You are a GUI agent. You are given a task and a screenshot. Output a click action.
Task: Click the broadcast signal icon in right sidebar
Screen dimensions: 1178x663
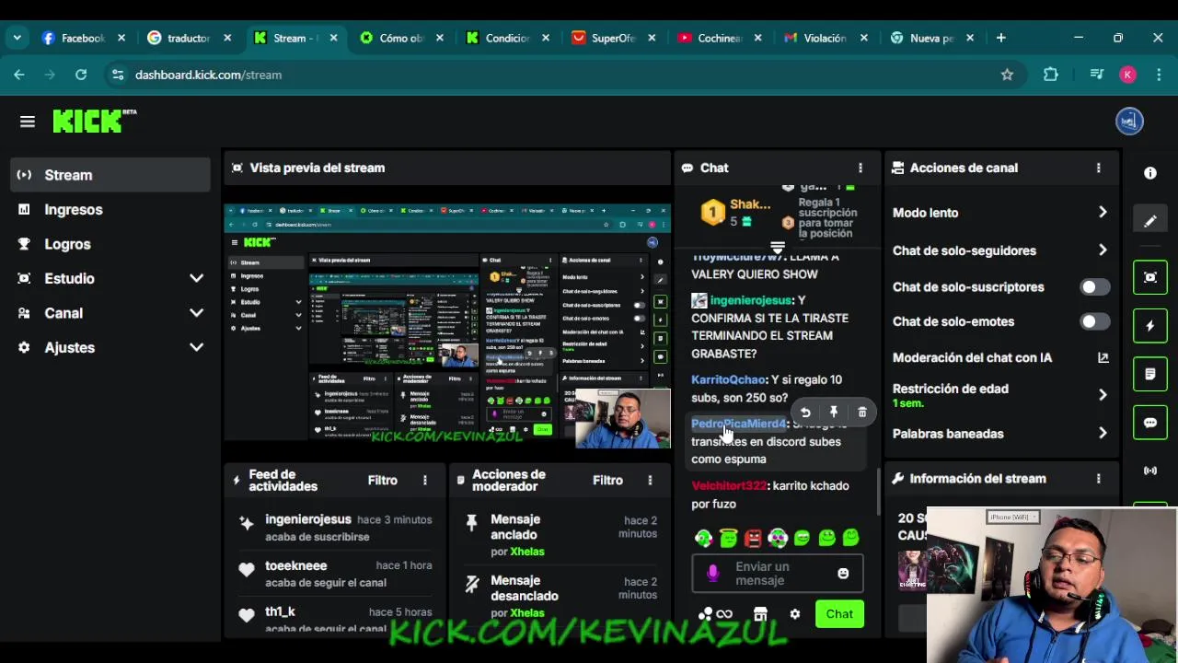[1150, 471]
